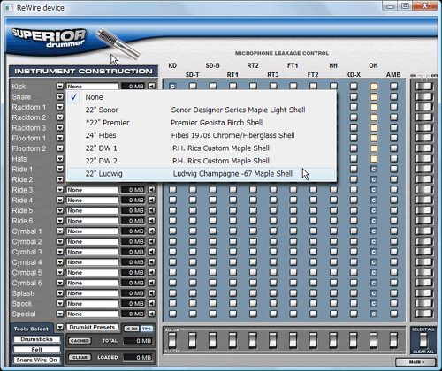Viewport: 442px width, 371px height.
Task: Audition Cymbal 5 using its speaker icon
Action: [151, 272]
